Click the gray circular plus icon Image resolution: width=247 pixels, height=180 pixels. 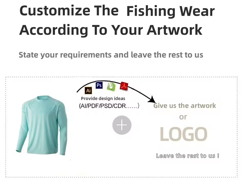(x=122, y=125)
